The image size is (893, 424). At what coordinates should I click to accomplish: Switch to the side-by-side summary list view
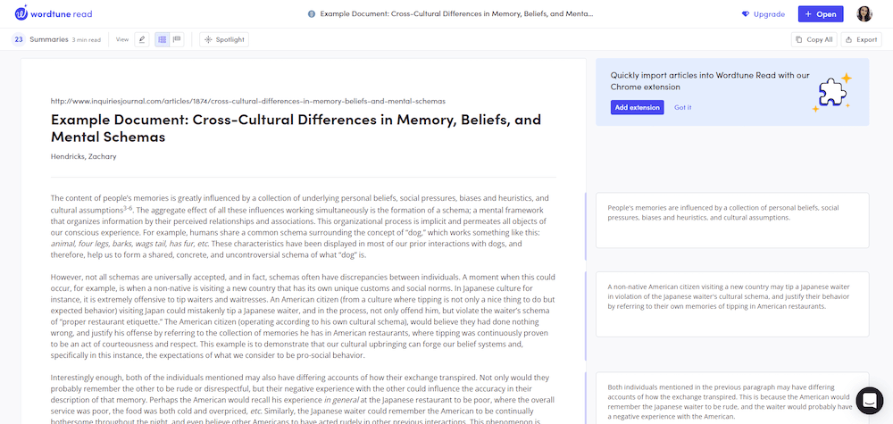163,39
